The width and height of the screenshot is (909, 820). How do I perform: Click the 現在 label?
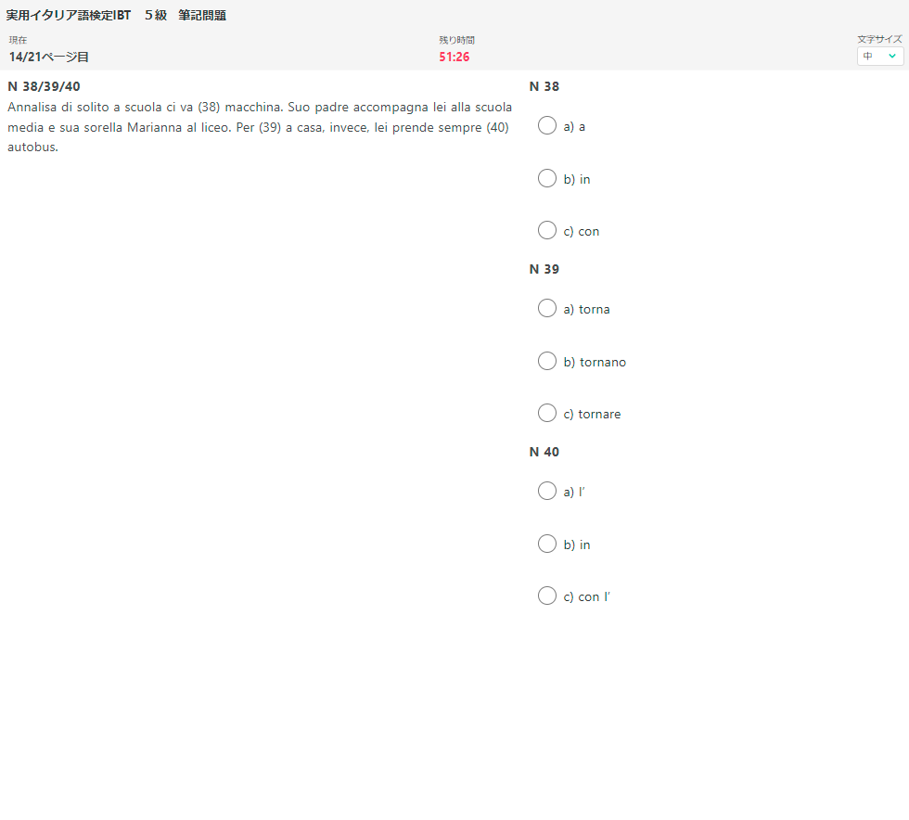[18, 40]
